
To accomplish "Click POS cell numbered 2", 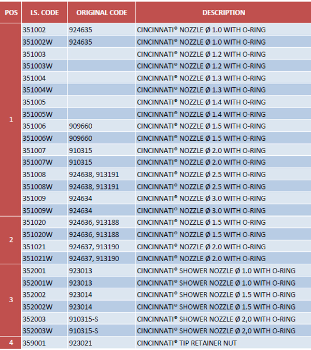I will pos(11,240).
